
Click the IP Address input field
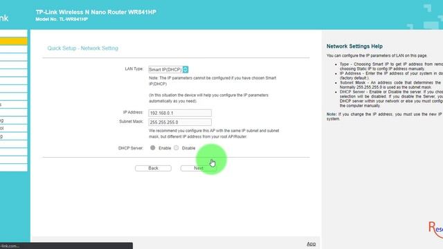(180, 113)
